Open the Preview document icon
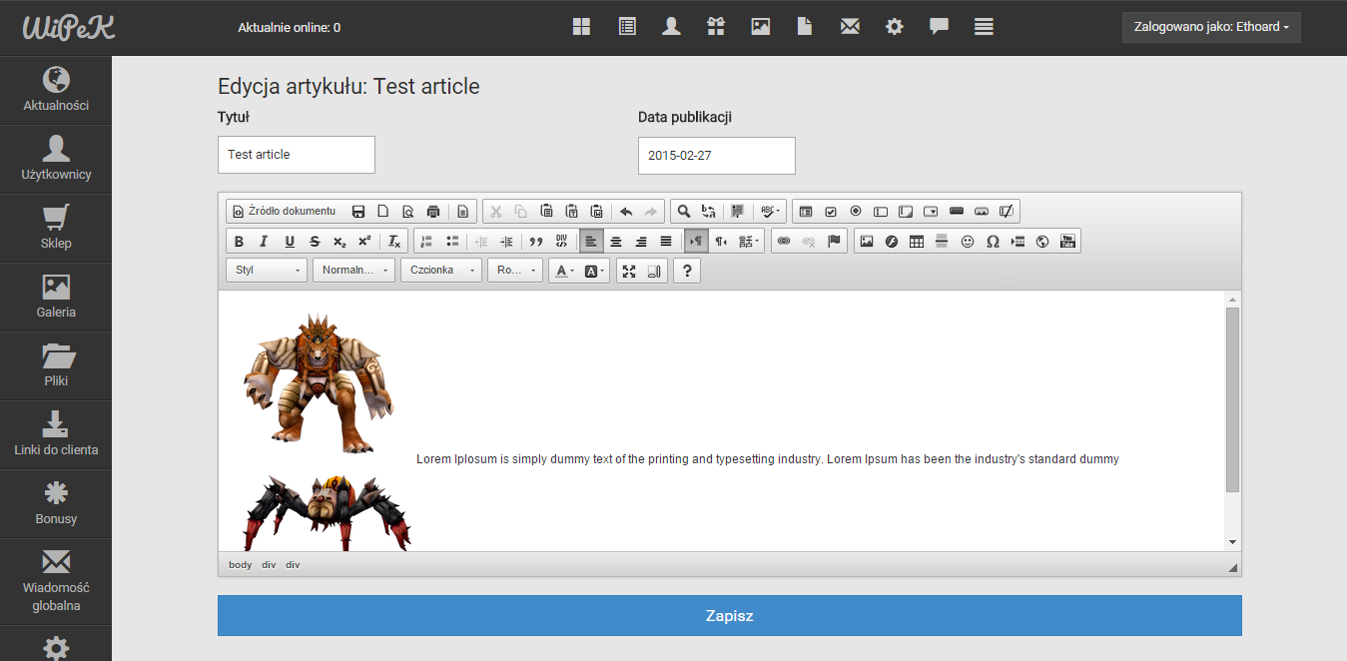 (x=407, y=212)
